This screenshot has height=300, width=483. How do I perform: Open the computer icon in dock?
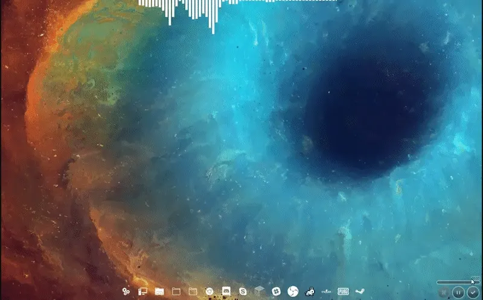tap(142, 292)
